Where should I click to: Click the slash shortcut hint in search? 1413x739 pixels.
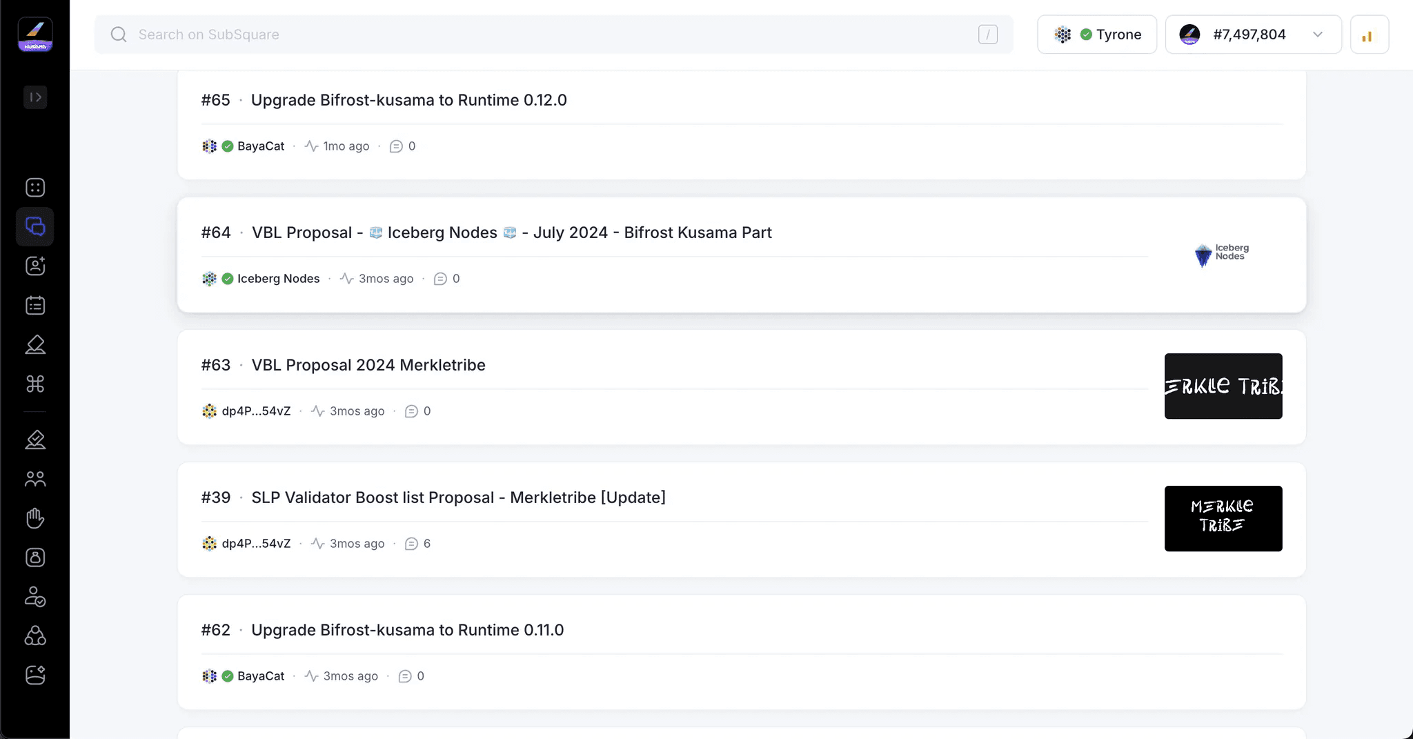click(988, 35)
